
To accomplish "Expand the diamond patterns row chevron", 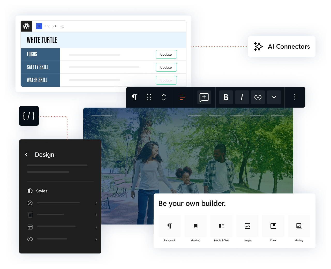I will [x=96, y=239].
